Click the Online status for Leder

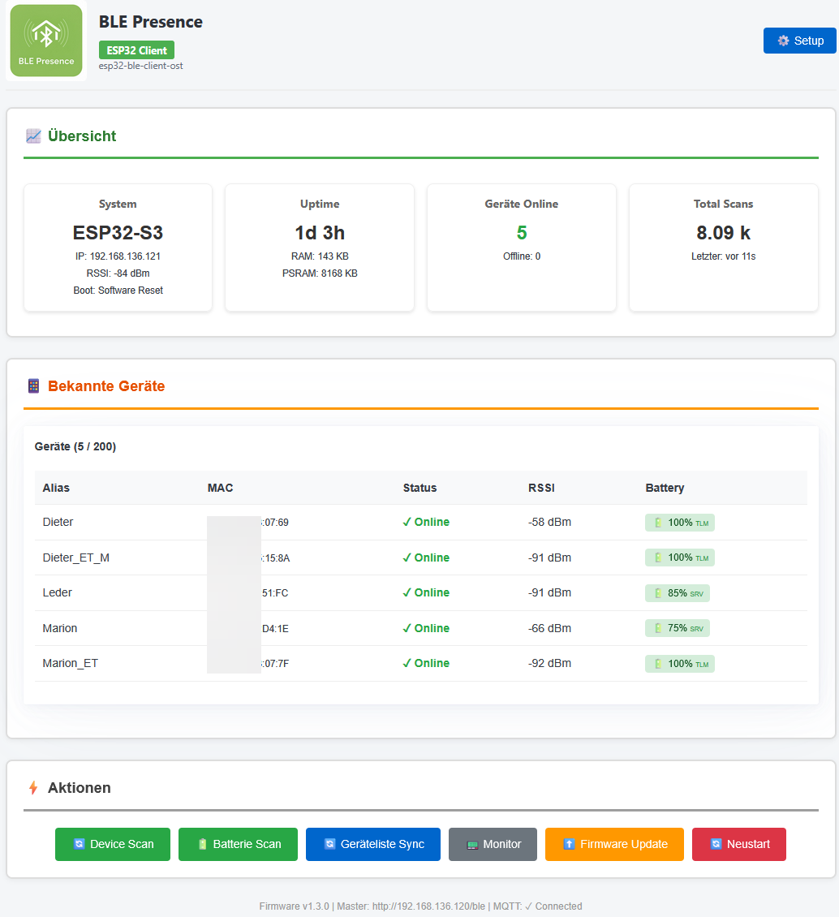click(426, 592)
